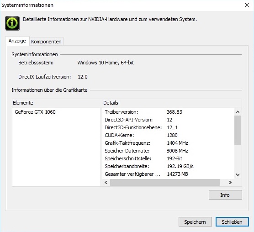
Task: Select the Grafik-Taktfrequenz row
Action: point(168,143)
